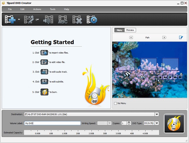Screen dimensions: 189x143
Task: Open the video Edit effects tool
Action: pyautogui.click(x=29, y=20)
